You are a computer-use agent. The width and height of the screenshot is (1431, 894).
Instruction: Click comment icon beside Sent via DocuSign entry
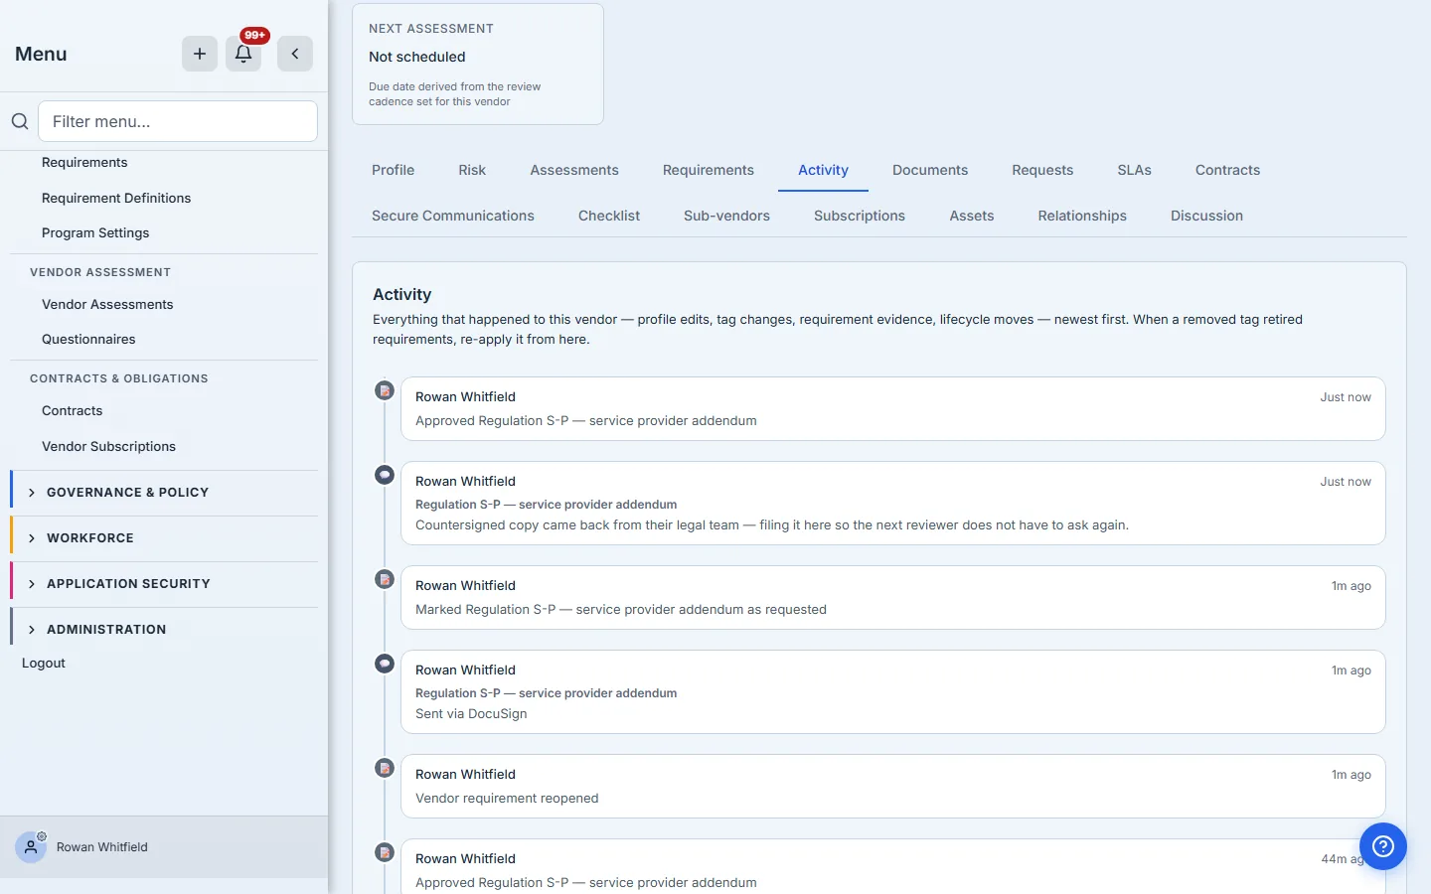385,664
